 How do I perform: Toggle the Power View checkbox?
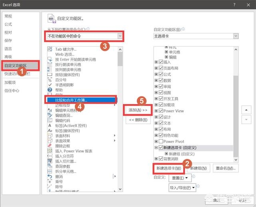click(x=161, y=111)
